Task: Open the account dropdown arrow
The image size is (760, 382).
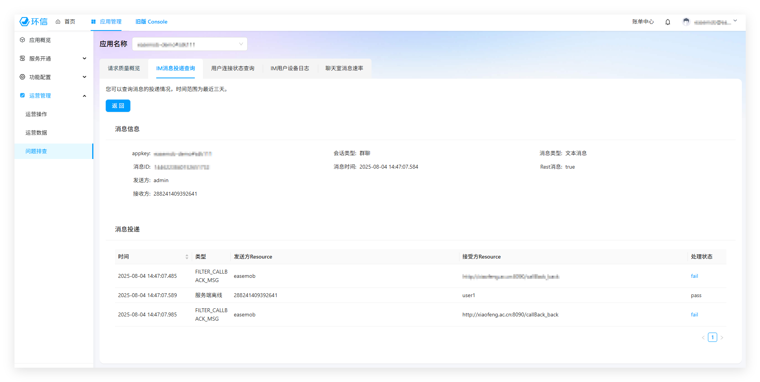Action: pyautogui.click(x=735, y=21)
